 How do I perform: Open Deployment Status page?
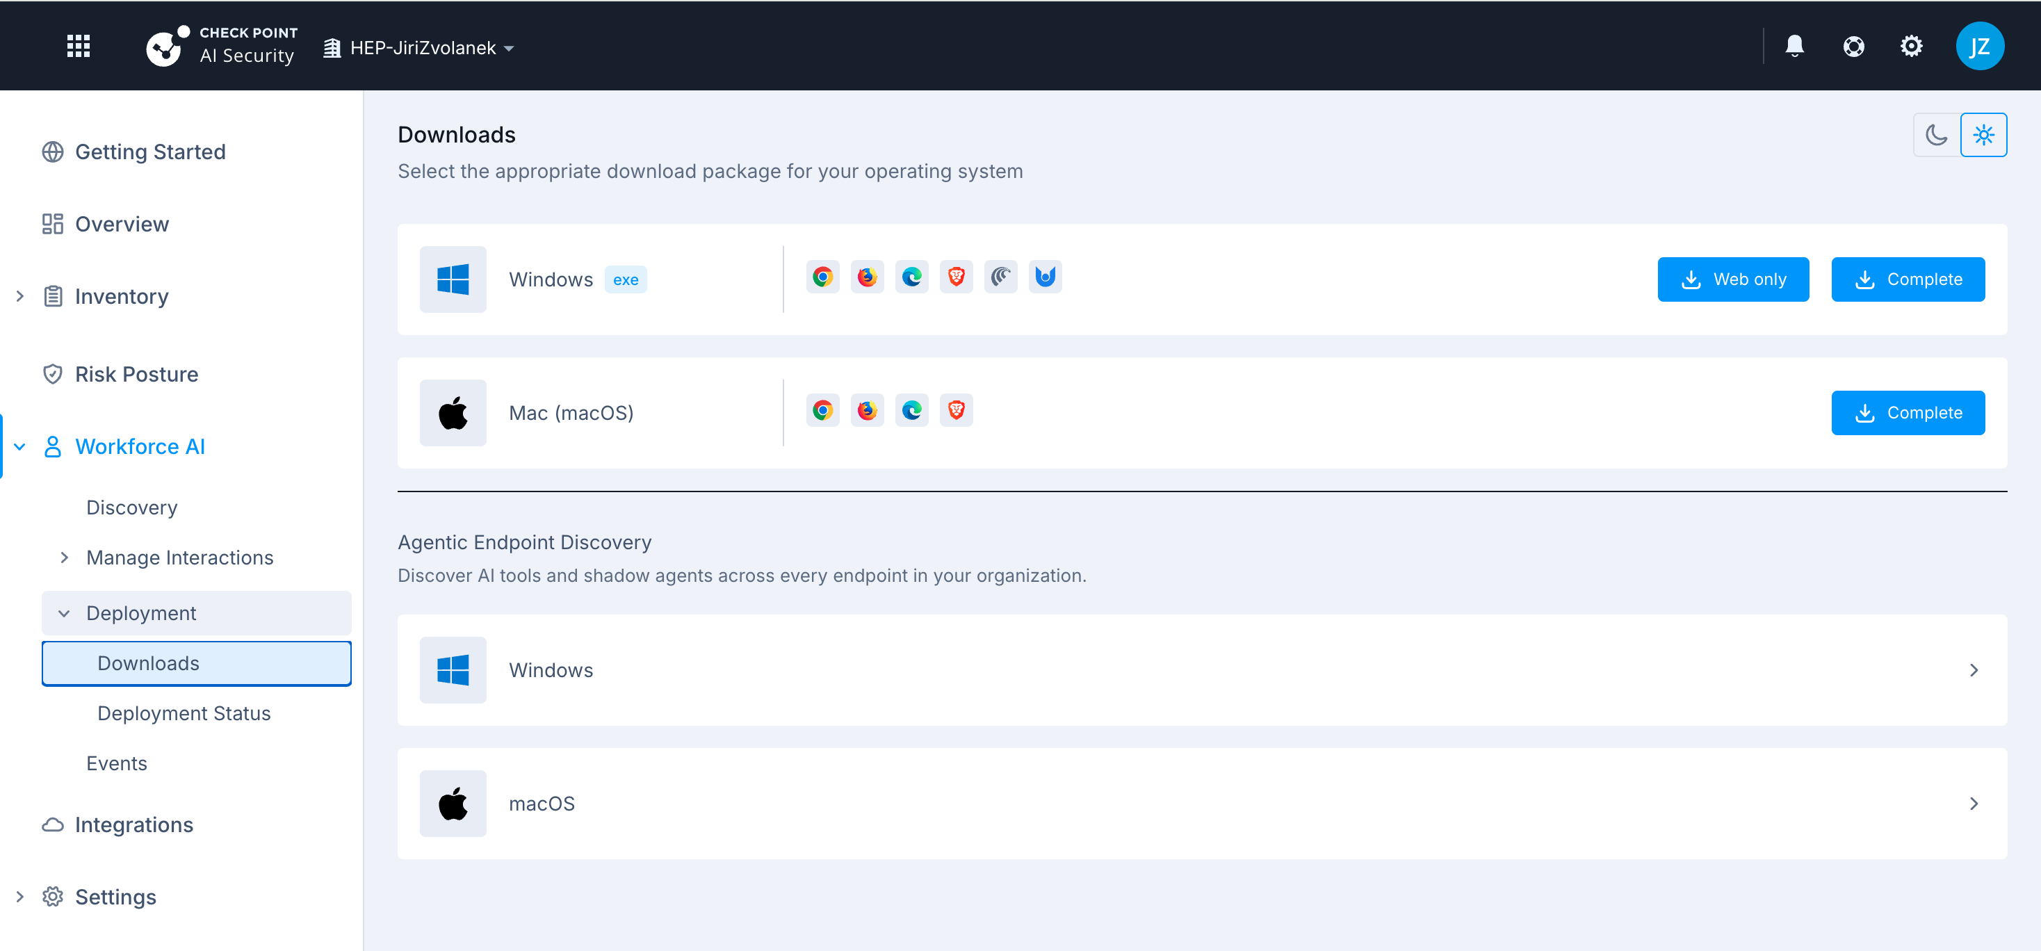click(x=184, y=713)
